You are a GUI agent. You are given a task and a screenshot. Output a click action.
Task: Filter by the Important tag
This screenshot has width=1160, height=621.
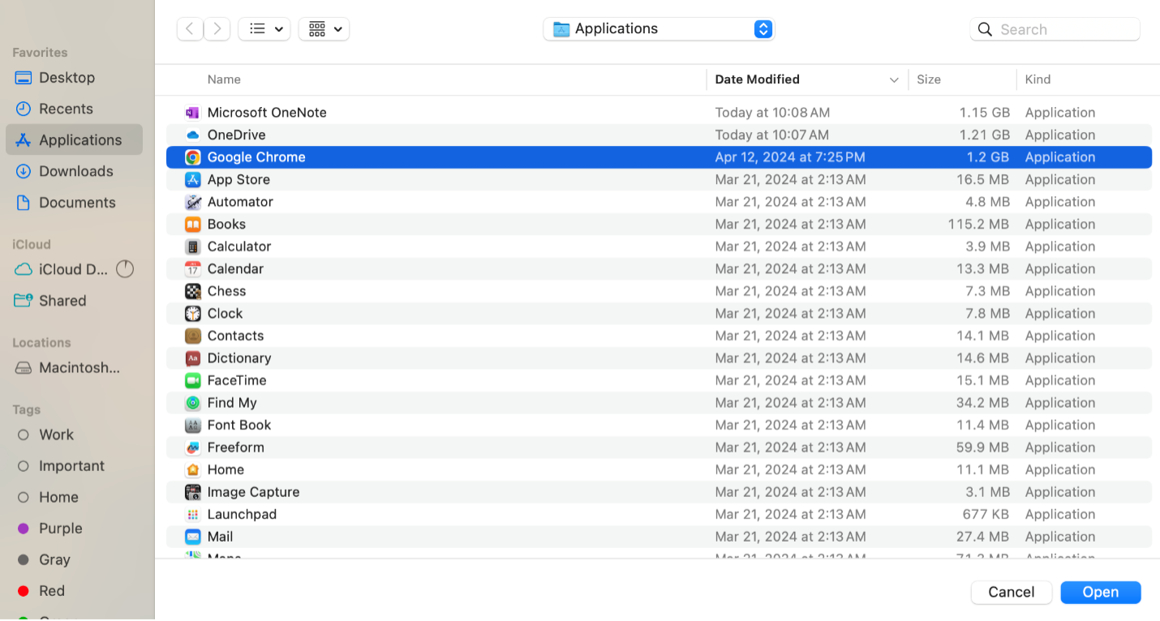coord(74,466)
